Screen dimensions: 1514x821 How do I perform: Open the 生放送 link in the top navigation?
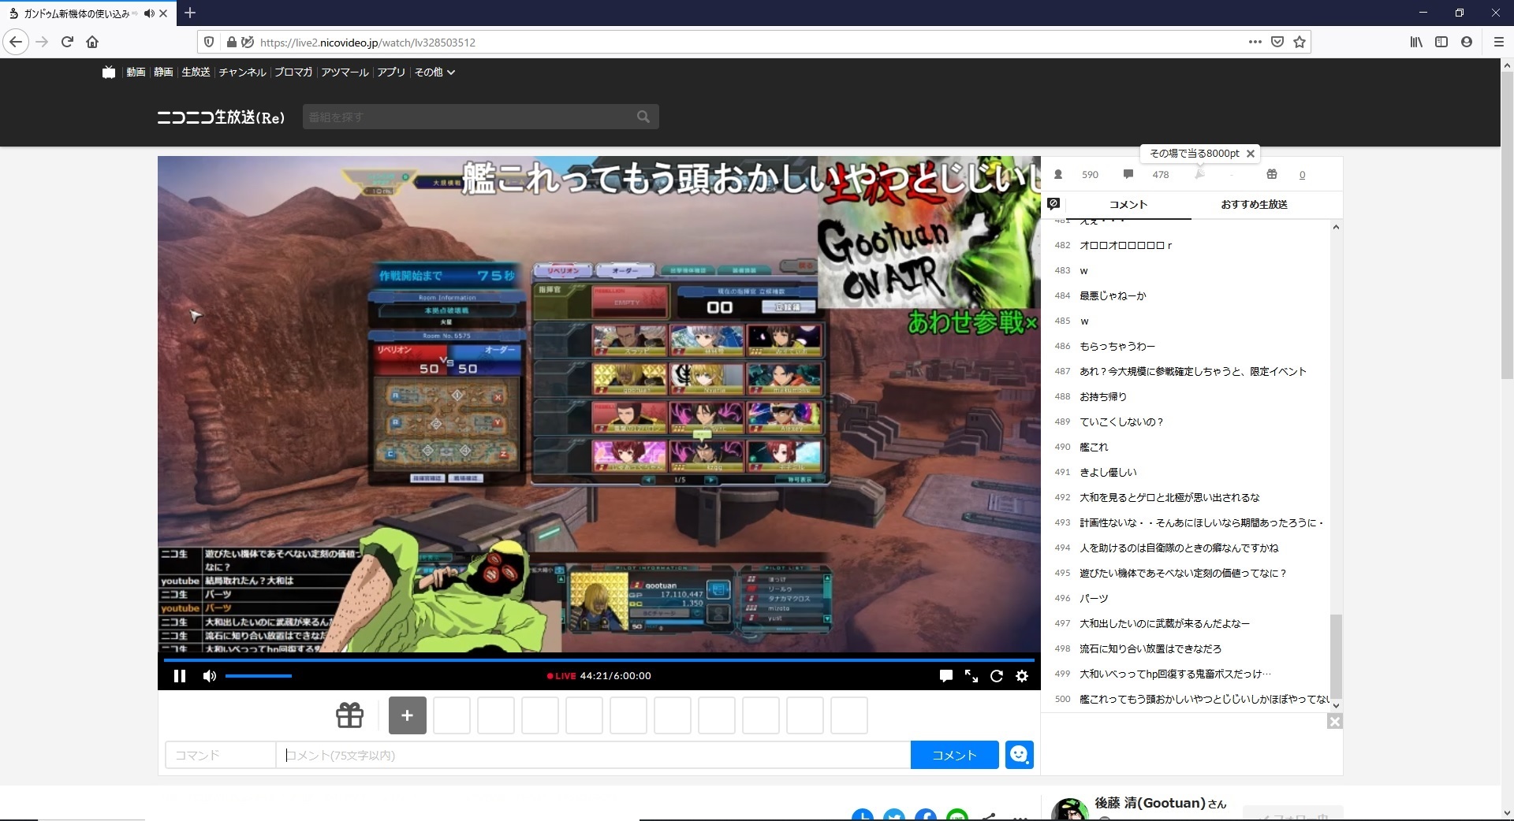196,72
